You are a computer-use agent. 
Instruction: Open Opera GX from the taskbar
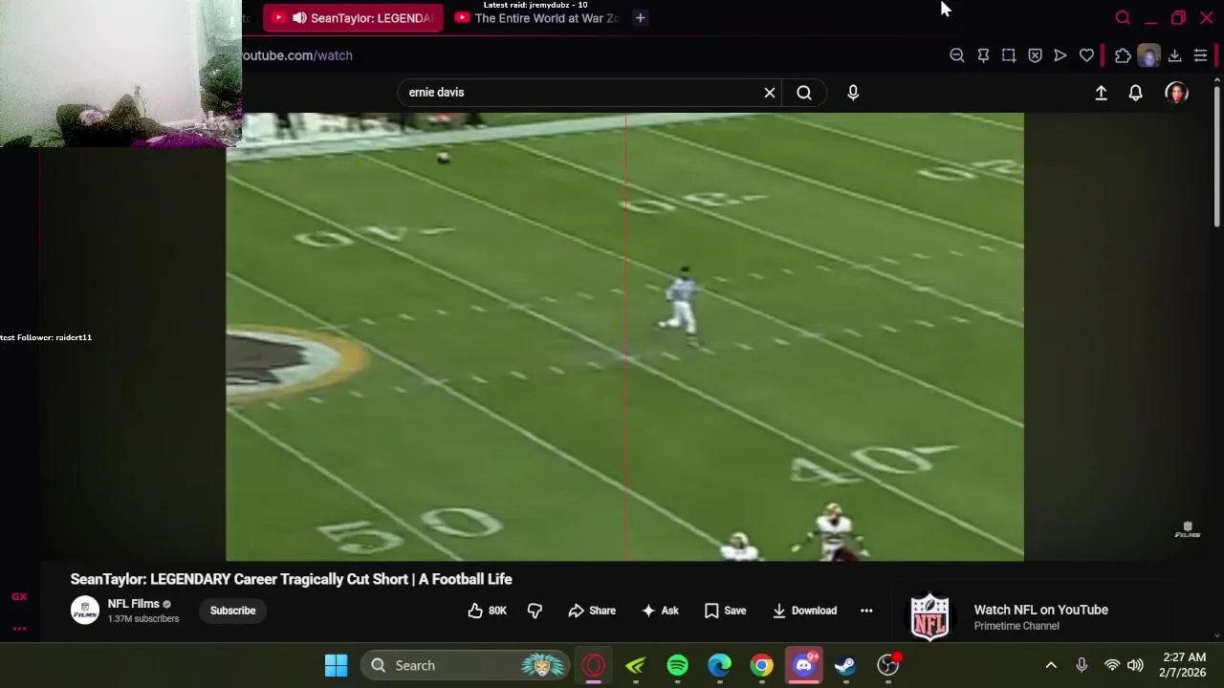593,665
